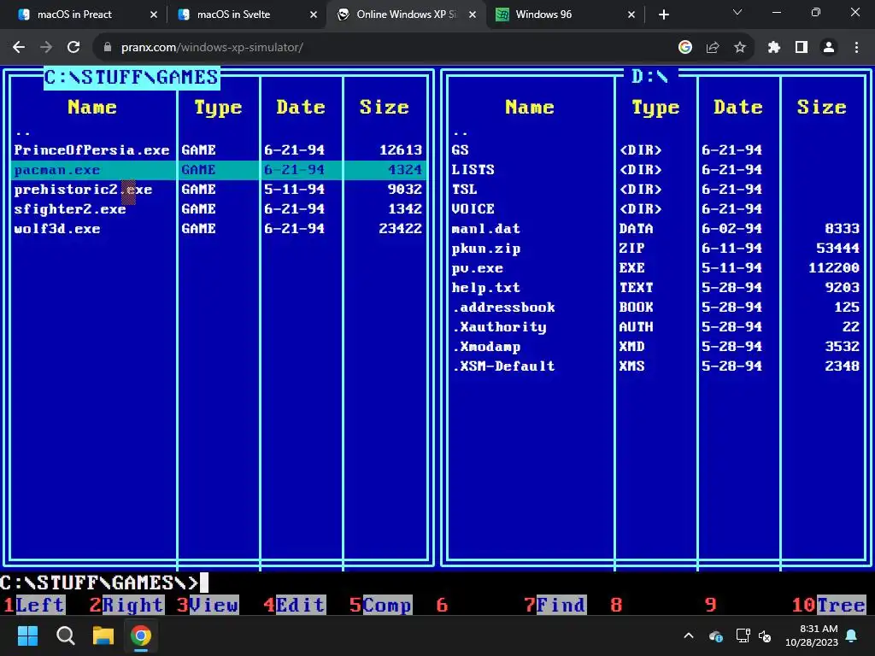Click the C:\STUFF\GAMES command prompt line

(x=103, y=583)
